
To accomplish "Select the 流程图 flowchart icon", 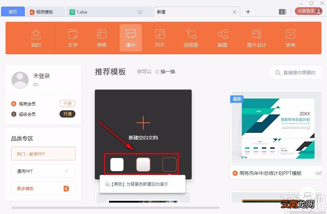I will (191, 34).
